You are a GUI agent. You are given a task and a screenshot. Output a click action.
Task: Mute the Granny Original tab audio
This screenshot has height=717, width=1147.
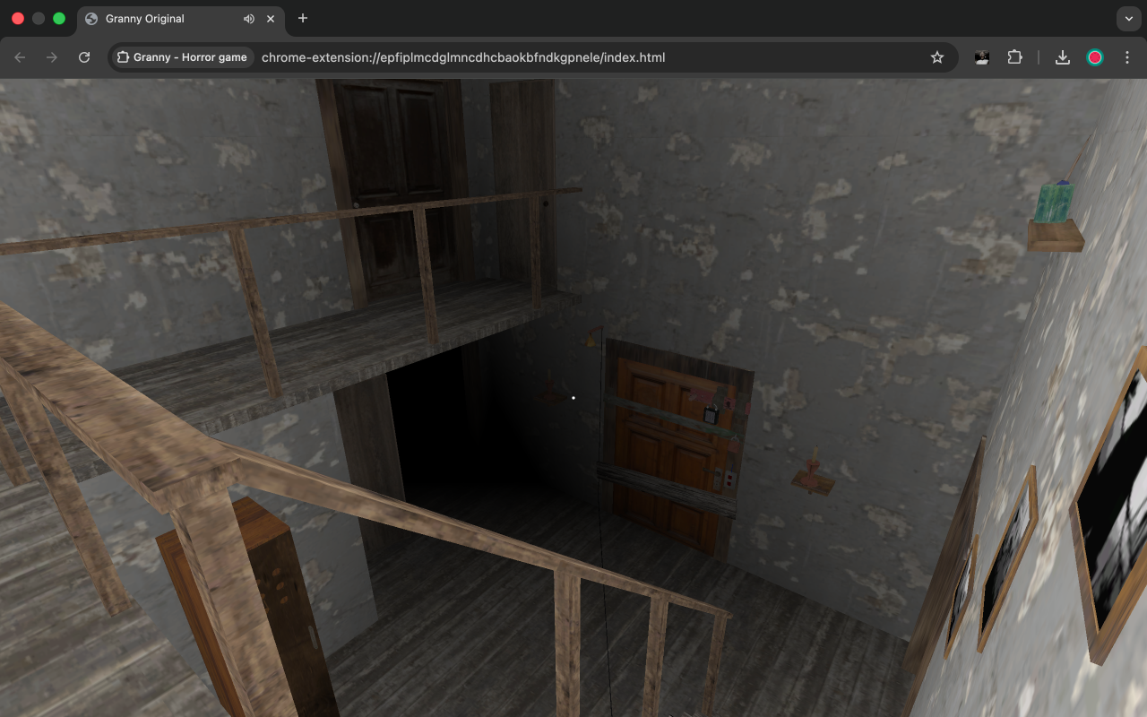click(249, 19)
